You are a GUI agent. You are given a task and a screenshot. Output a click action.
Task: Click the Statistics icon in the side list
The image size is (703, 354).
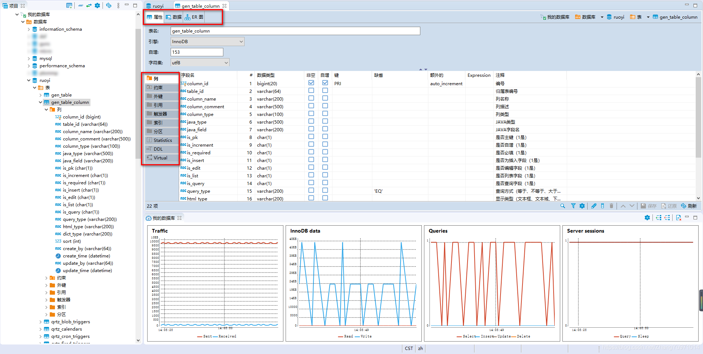(149, 140)
